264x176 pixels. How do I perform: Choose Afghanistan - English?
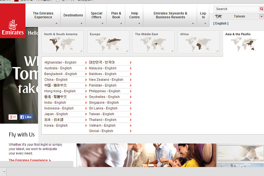60,63
